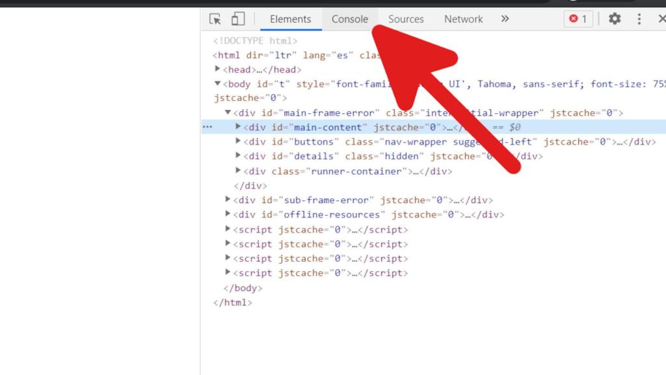This screenshot has width=666, height=375.
Task: Open the Sources panel
Action: pyautogui.click(x=405, y=19)
